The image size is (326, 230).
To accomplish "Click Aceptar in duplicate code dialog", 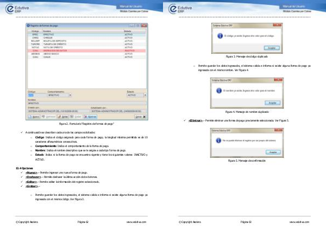I will click(x=272, y=48).
